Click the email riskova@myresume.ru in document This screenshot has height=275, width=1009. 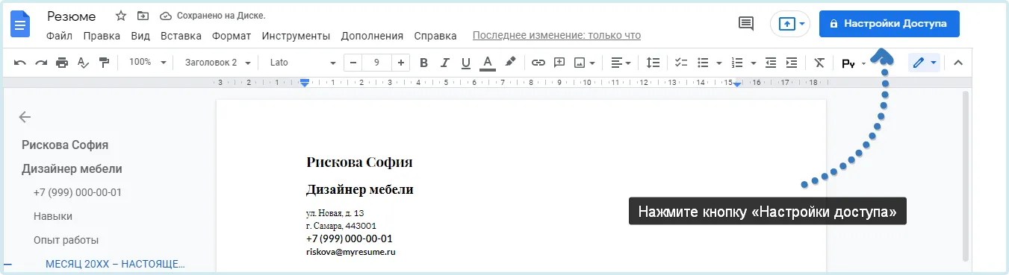350,252
